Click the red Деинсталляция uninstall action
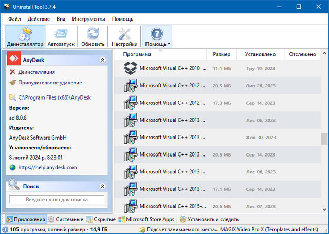Image resolution: width=329 pixels, height=234 pixels. coord(36,72)
